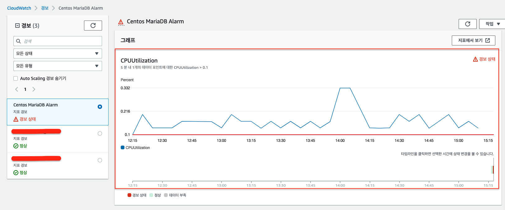Toggle CPUUtilization legend series swatch
This screenshot has width=505, height=210.
coord(123,147)
